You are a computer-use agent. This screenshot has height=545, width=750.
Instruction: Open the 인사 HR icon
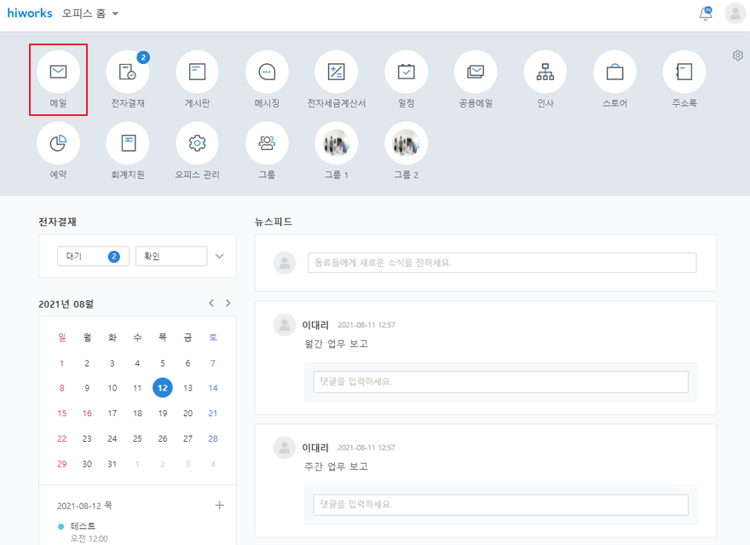(545, 72)
